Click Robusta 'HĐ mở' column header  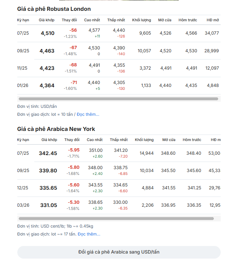point(213,20)
